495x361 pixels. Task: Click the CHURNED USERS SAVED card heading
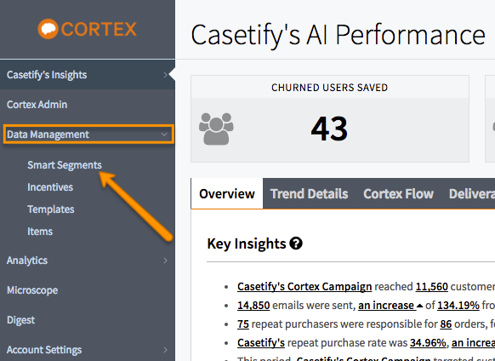point(330,88)
